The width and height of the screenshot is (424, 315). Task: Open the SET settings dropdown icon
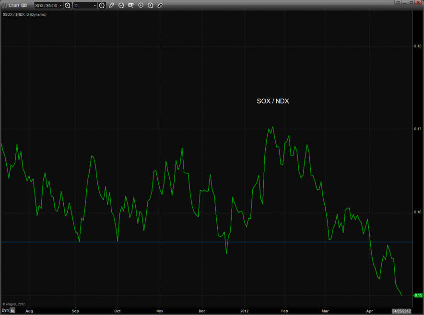click(131, 5)
